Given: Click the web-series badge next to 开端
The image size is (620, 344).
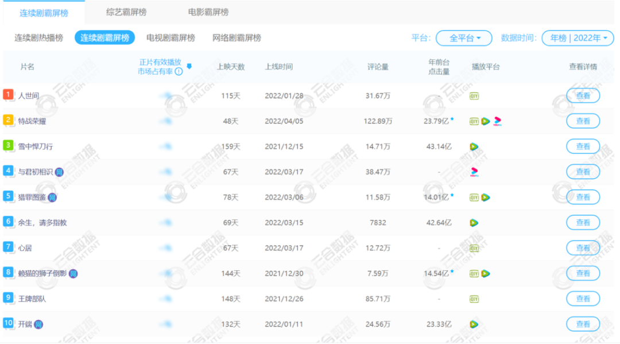Looking at the screenshot, I should pos(38,324).
